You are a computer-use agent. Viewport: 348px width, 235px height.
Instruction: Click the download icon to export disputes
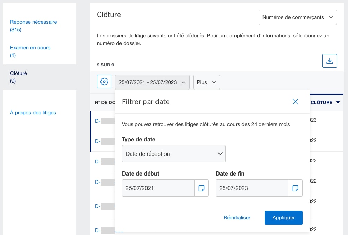329,60
